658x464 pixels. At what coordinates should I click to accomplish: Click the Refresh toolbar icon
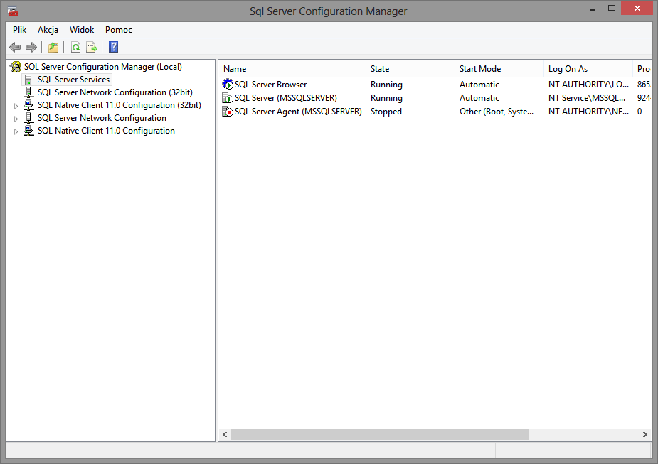click(75, 48)
